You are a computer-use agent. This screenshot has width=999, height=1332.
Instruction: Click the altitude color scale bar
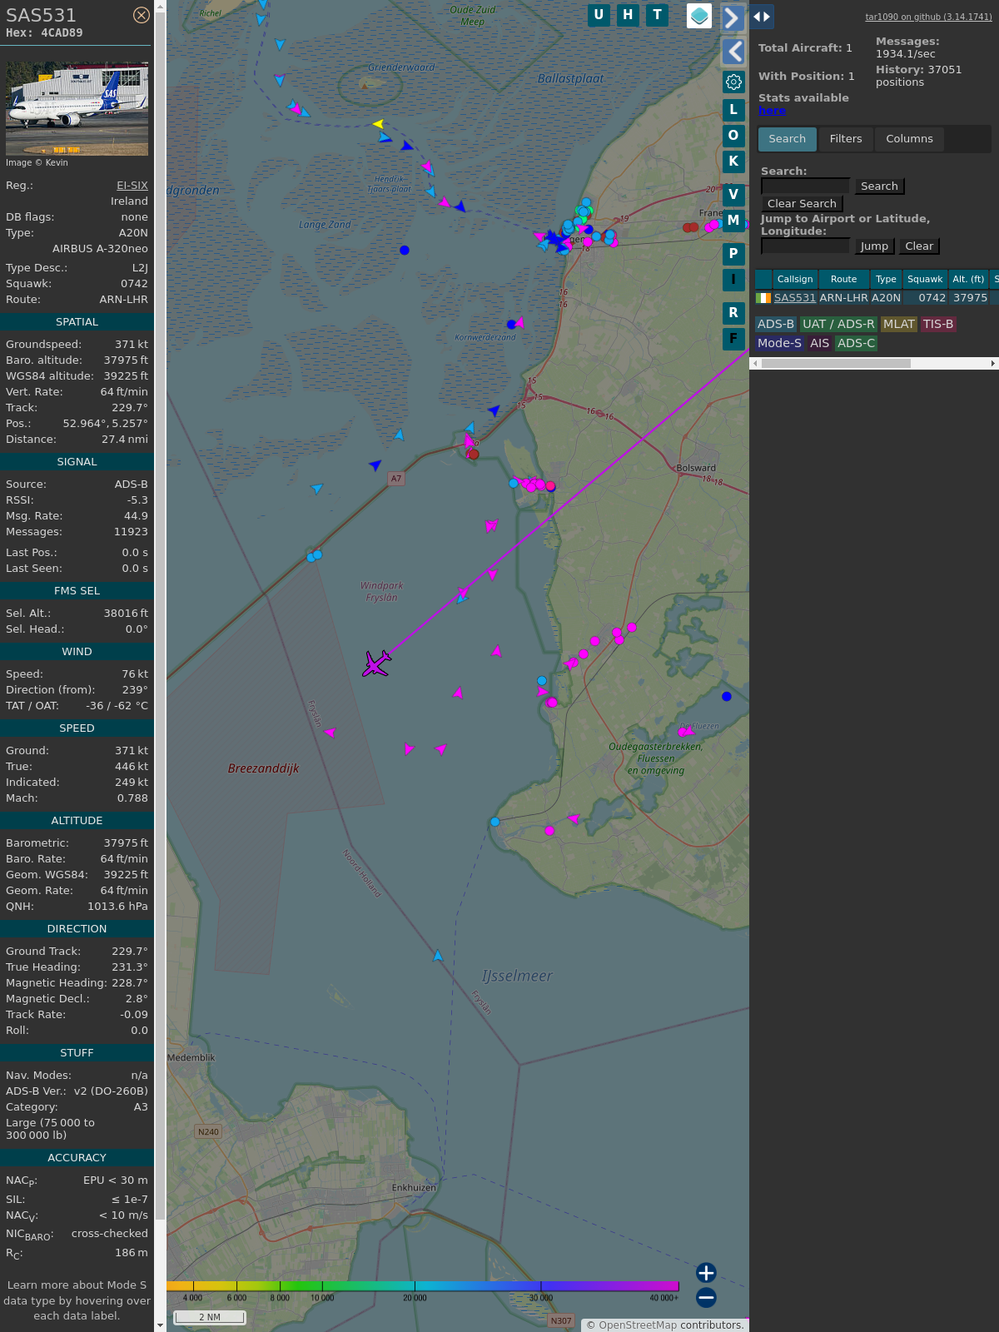point(423,1286)
